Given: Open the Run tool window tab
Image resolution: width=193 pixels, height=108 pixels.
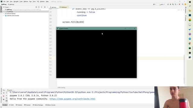Looking at the screenshot, I should click(5, 105).
